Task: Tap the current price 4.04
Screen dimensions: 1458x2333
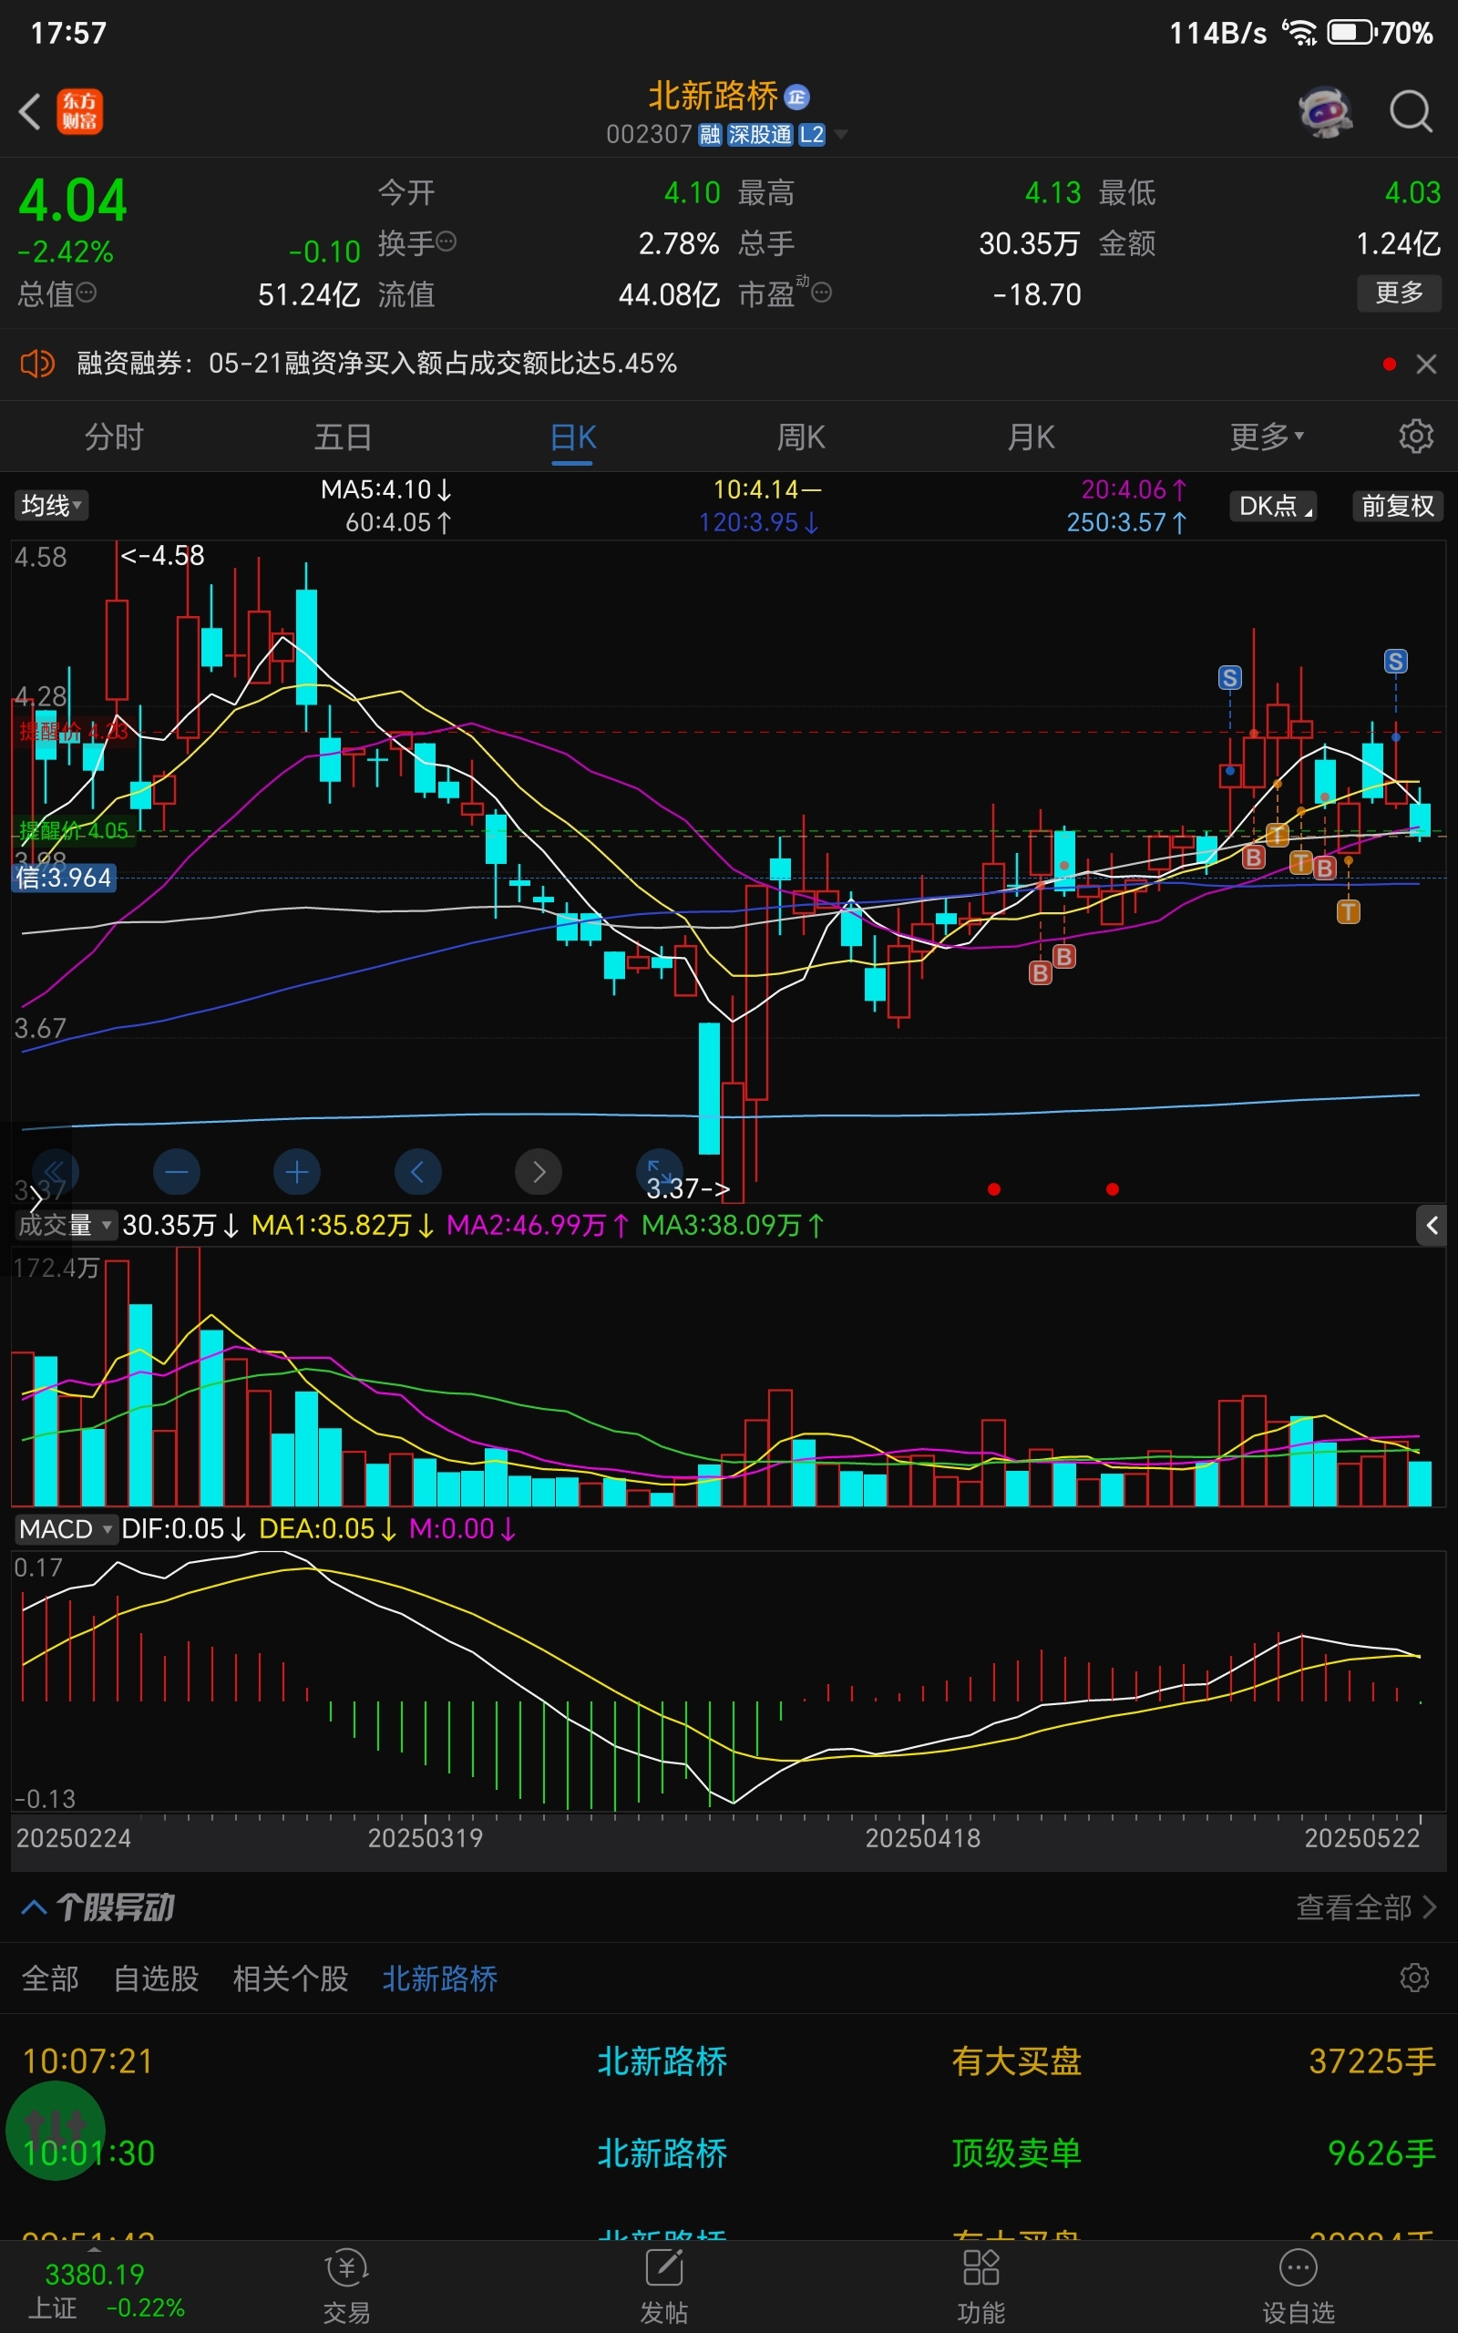Action: point(73,201)
